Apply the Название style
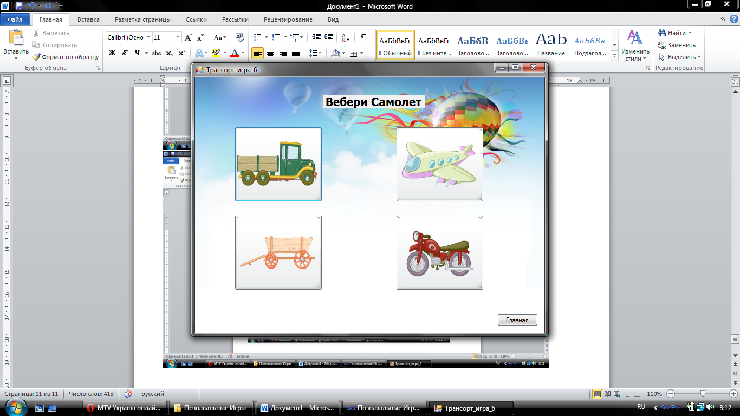Viewport: 740px width, 416px height. point(551,45)
